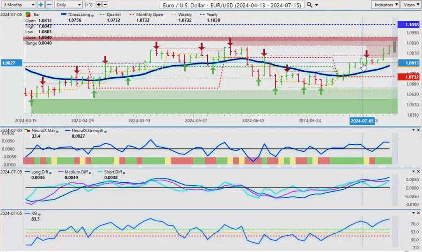Click the Medium.Diff legend label
Screen dimensions: 422x252
click(x=76, y=172)
